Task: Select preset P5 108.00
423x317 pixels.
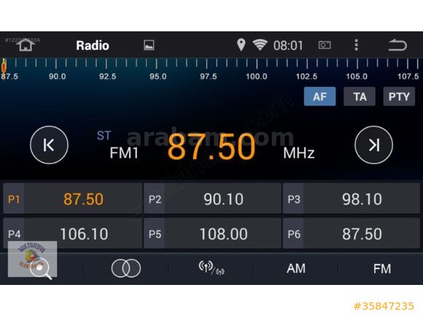Action: (212, 233)
